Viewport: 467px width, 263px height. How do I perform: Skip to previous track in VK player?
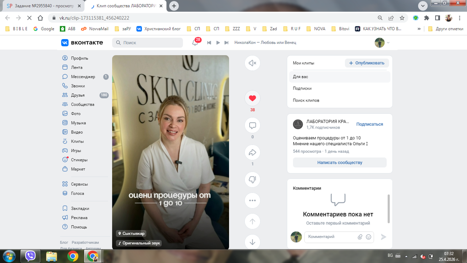coord(209,43)
